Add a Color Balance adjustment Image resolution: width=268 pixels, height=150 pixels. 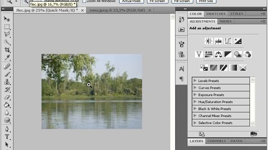(x=218, y=55)
